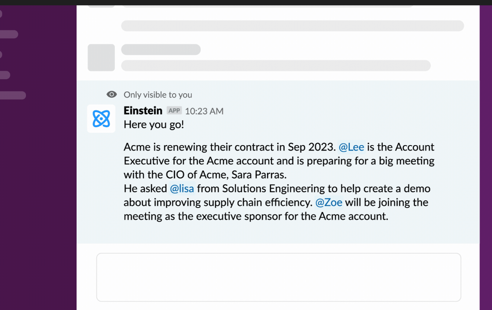Click the "Here you go!" text

tap(154, 124)
